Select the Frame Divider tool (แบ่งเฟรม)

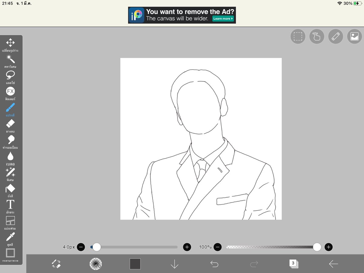coord(10,223)
